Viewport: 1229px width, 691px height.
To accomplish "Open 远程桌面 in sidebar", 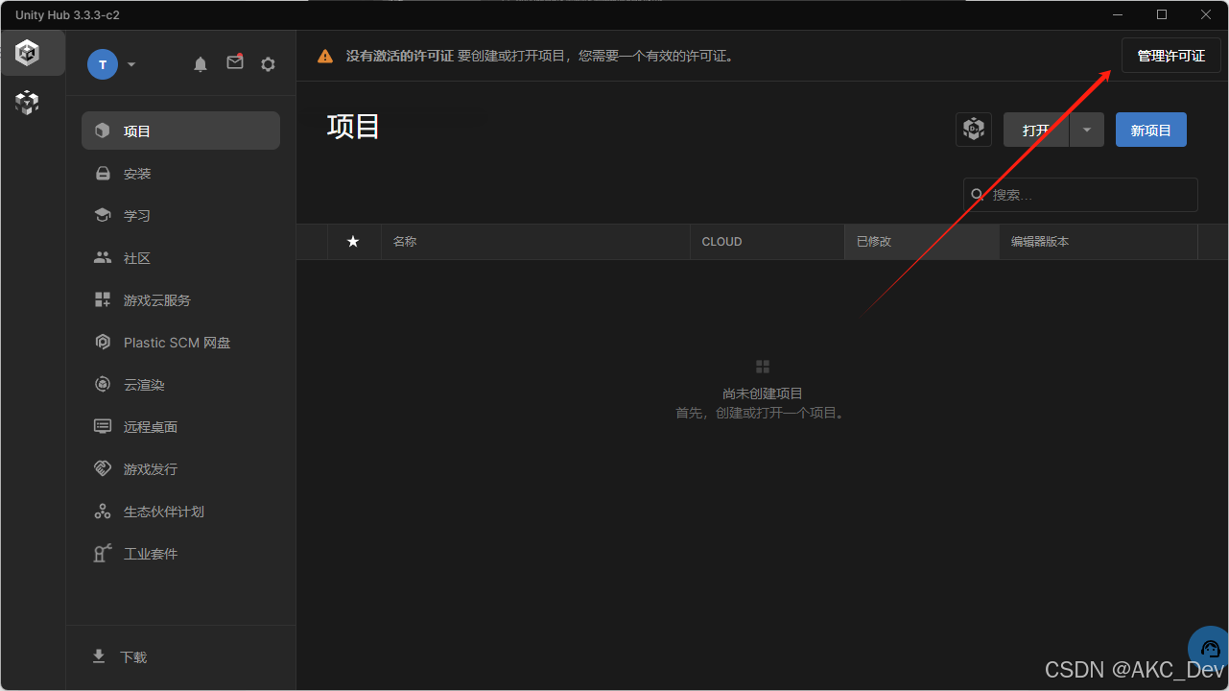I will coord(180,427).
